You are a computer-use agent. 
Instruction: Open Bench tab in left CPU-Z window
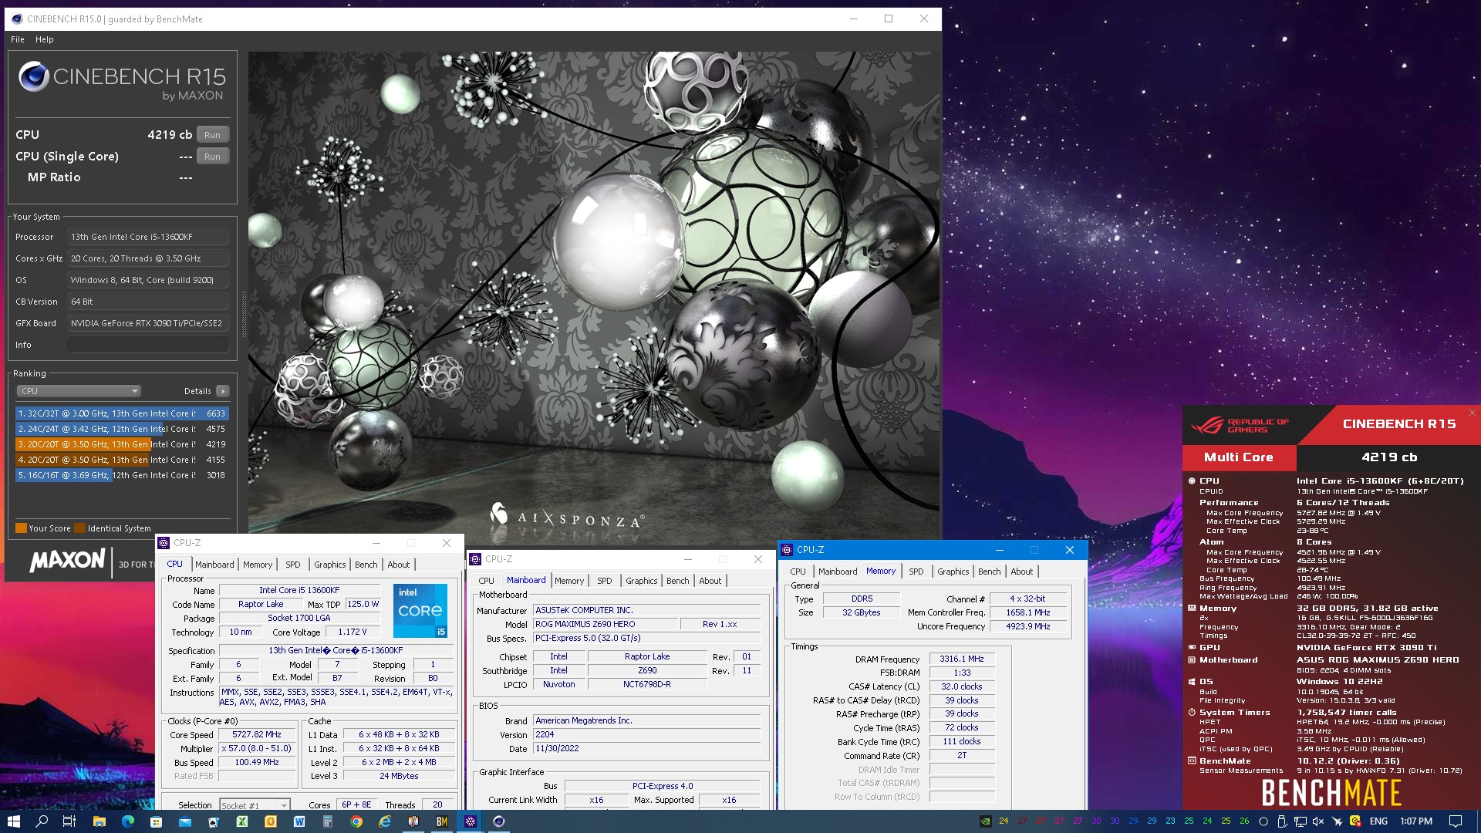[366, 565]
